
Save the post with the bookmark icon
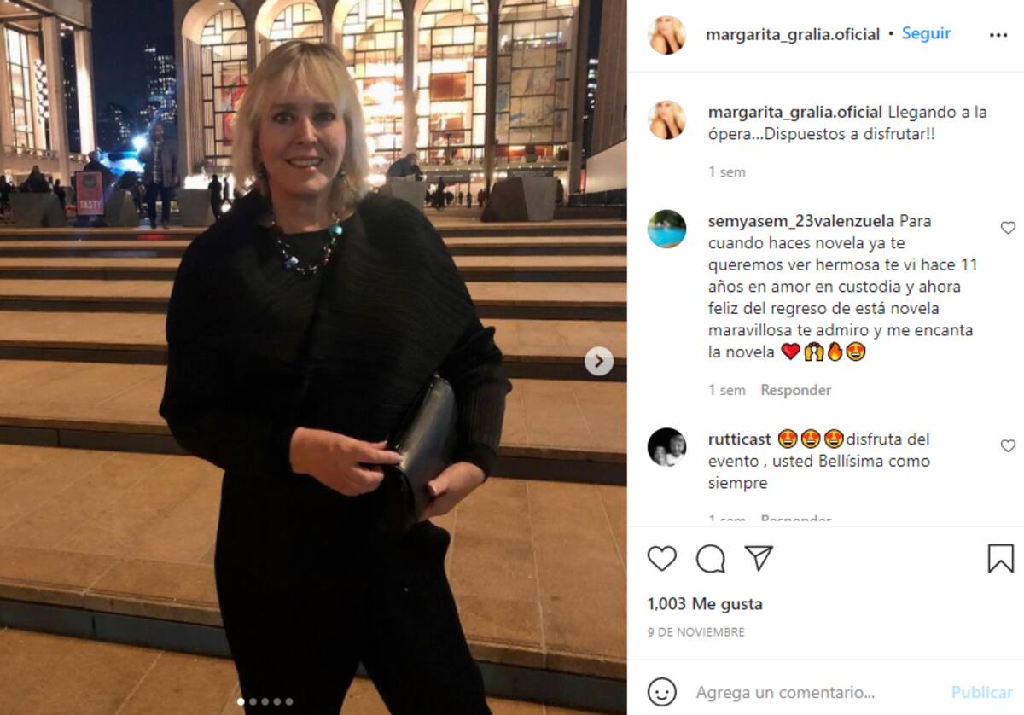pos(1000,559)
